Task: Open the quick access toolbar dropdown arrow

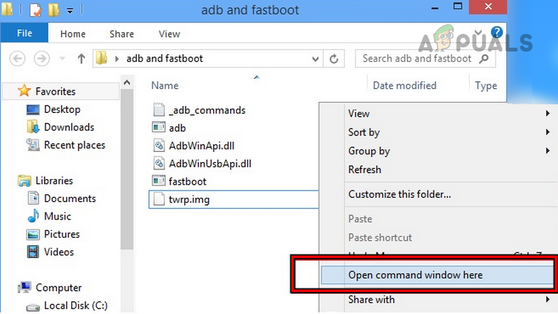Action: click(70, 11)
